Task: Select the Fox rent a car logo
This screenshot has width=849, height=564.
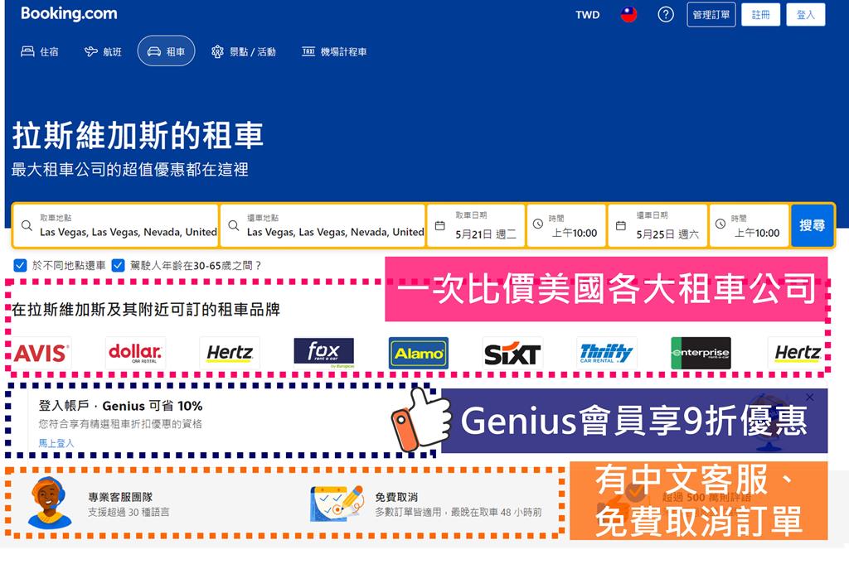Action: click(324, 353)
